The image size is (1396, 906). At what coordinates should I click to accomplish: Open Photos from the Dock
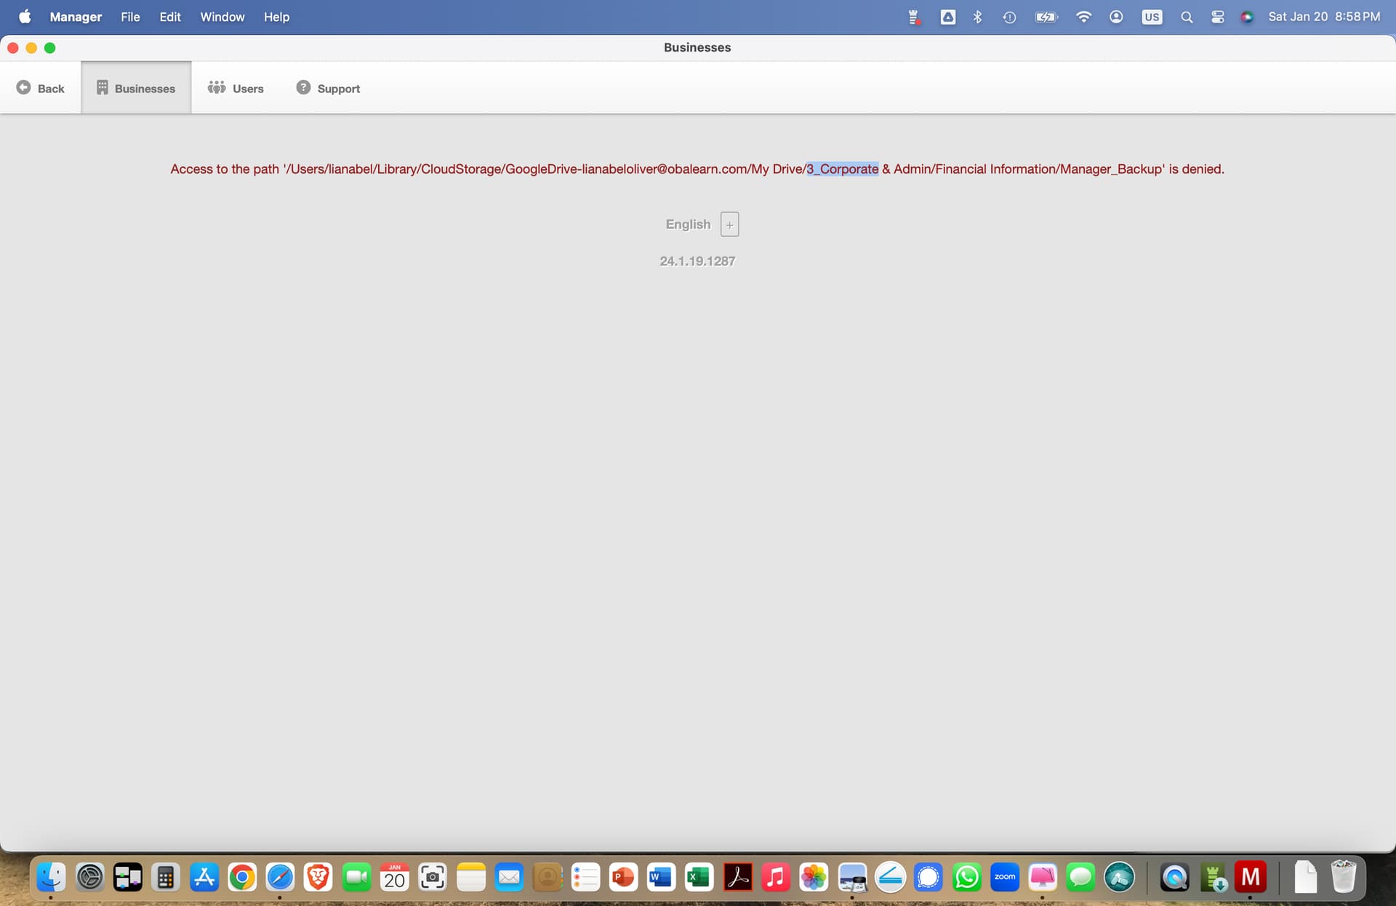[814, 877]
